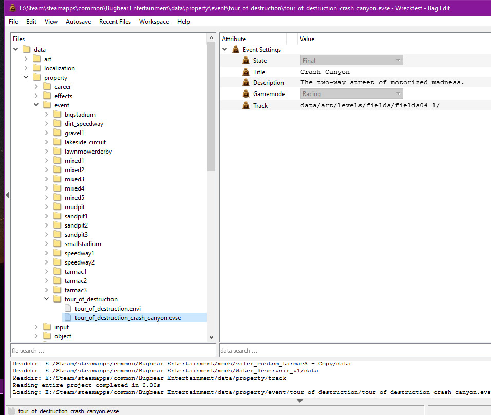Open the Edit menu
Viewport: 491px width, 415px height.
(x=31, y=21)
